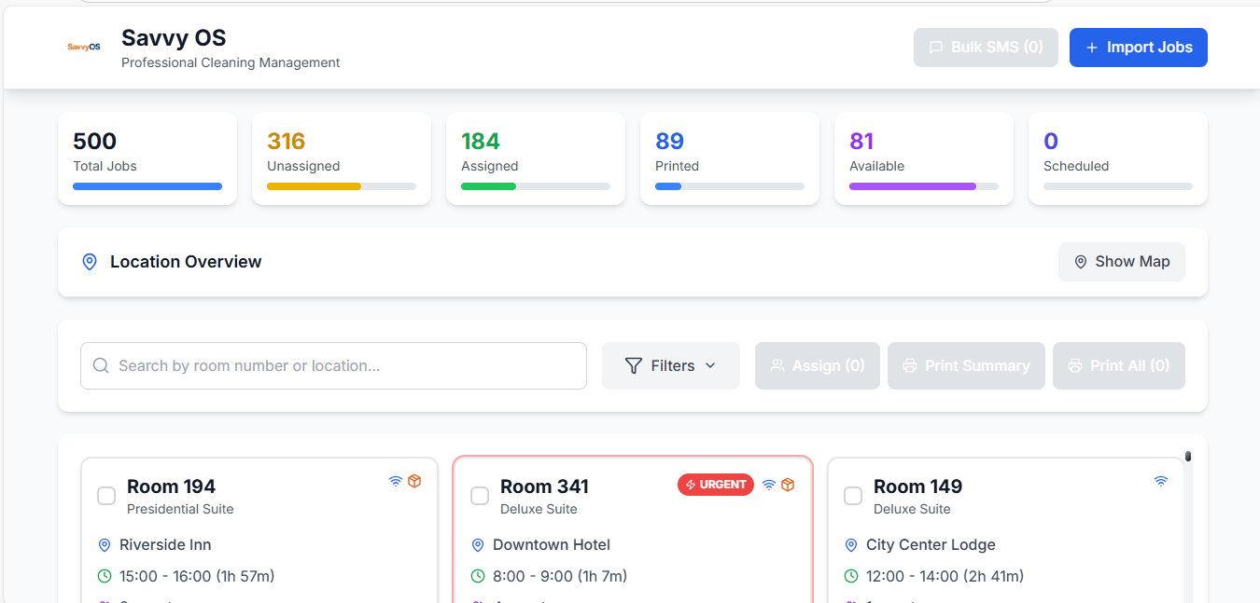The width and height of the screenshot is (1260, 603).
Task: Click the wifi icon on Room 341
Action: [x=769, y=485]
